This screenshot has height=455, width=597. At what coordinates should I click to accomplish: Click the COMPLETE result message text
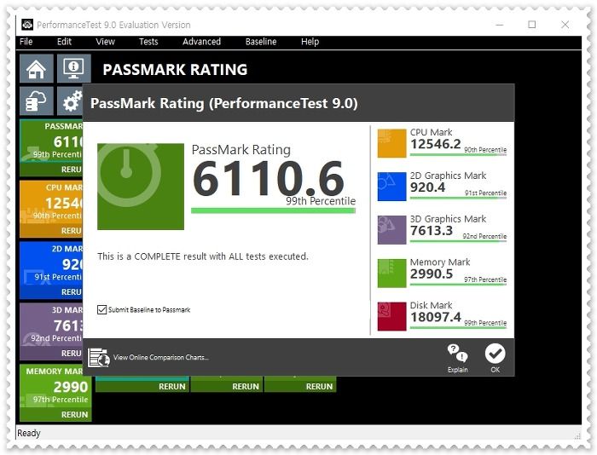[203, 256]
